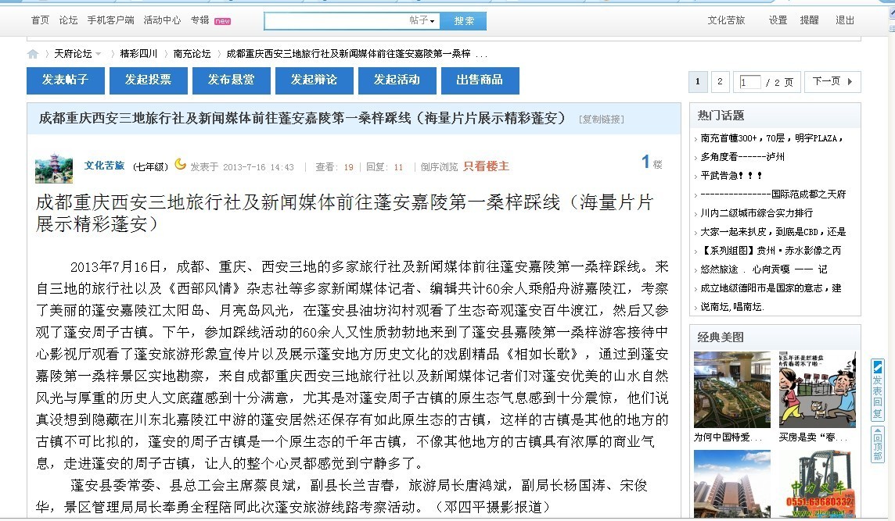This screenshot has height=521, width=895.
Task: Click the 回顶部 side floating icon
Action: click(877, 444)
